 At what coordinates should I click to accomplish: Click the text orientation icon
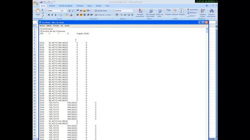(89, 10)
